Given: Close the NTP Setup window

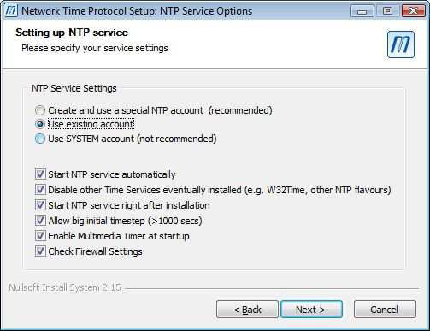Looking at the screenshot, I should (x=413, y=11).
